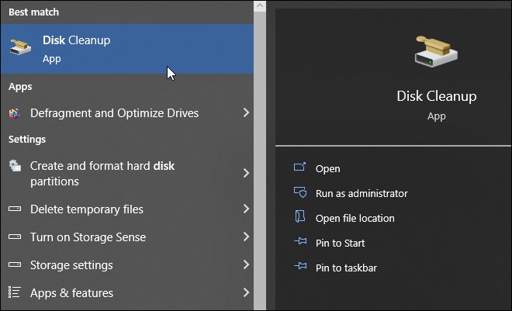This screenshot has height=311, width=512.
Task: Click the Open action icon
Action: click(299, 168)
